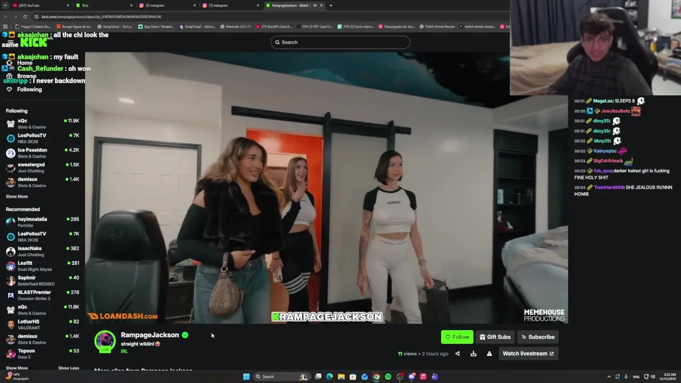The height and width of the screenshot is (383, 681).
Task: Open RampageJackson's profile avatar
Action: 105,342
